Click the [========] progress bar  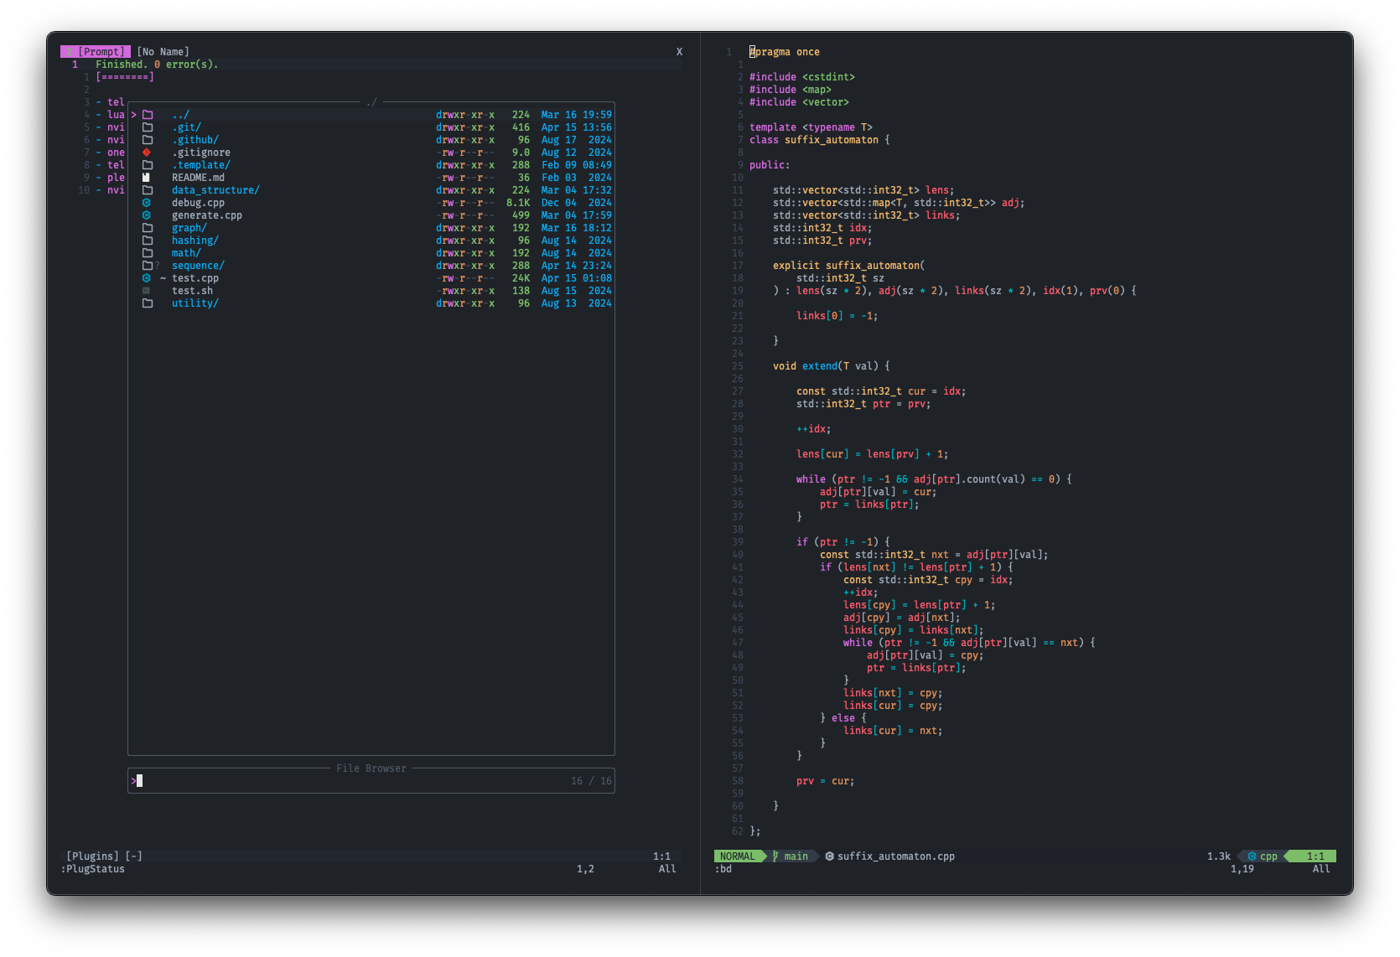point(125,77)
